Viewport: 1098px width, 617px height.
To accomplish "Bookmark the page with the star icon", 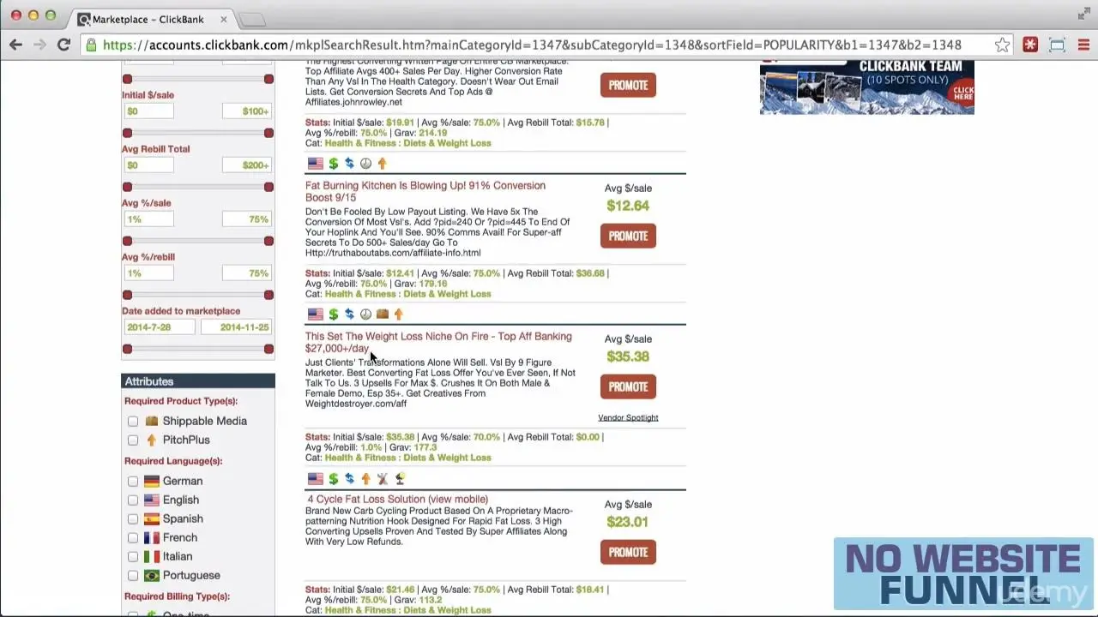I will point(1002,45).
